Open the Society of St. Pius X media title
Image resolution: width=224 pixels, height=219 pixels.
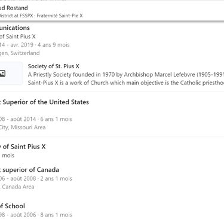(54, 66)
